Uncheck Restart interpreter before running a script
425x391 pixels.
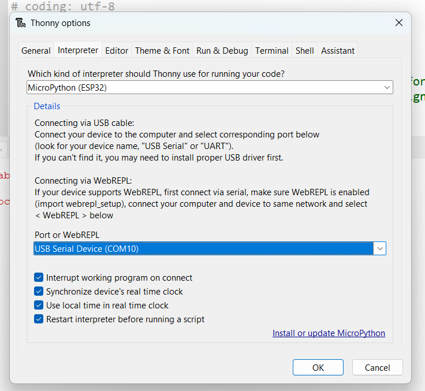(39, 319)
